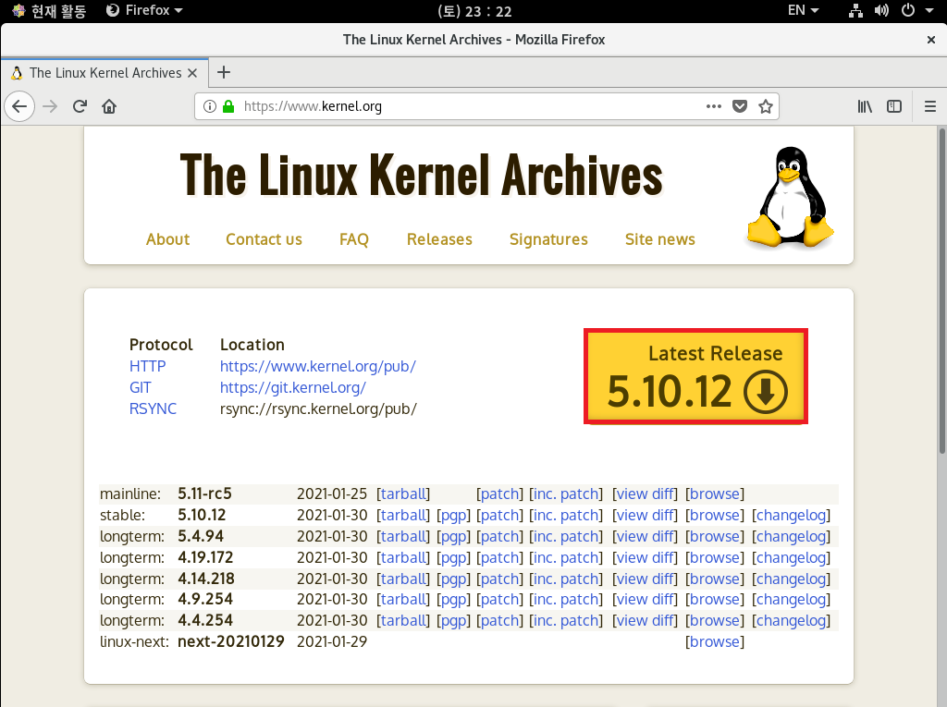Close the Firefox window
Image resolution: width=947 pixels, height=707 pixels.
(x=930, y=40)
